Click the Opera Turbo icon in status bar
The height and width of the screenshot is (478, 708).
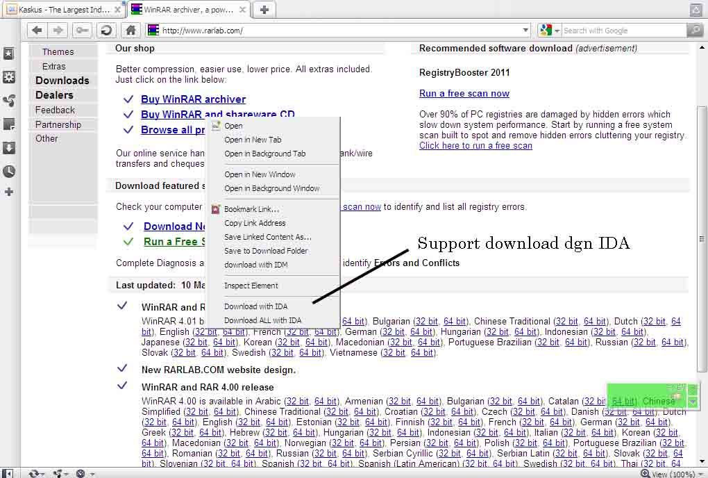(81, 473)
